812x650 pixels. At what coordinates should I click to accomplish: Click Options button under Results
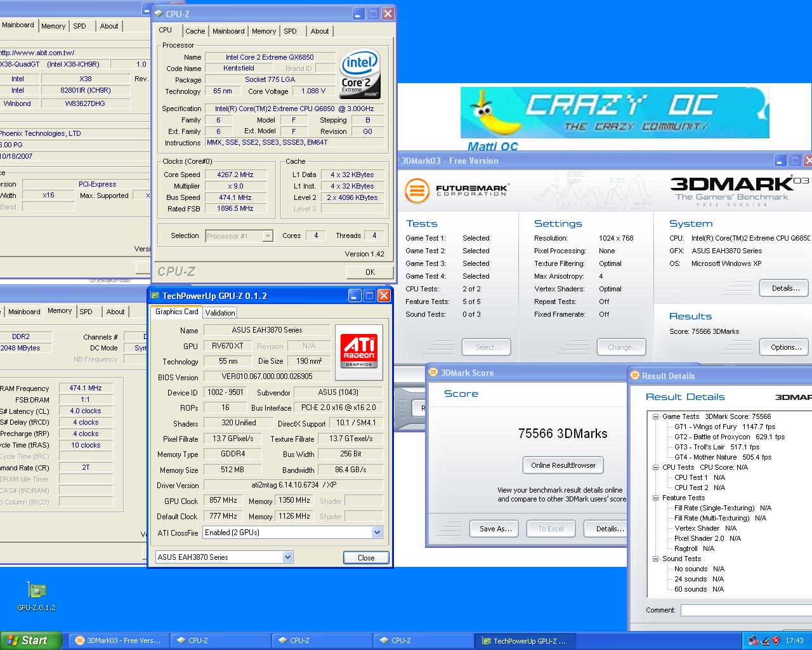point(785,347)
